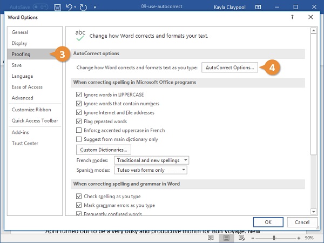Image resolution: width=324 pixels, height=243 pixels.
Task: Open the Save category
Action: [35, 65]
